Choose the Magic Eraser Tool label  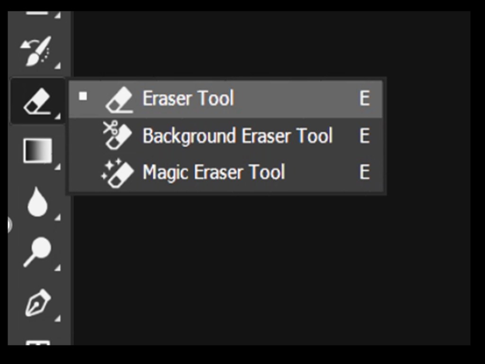click(214, 172)
